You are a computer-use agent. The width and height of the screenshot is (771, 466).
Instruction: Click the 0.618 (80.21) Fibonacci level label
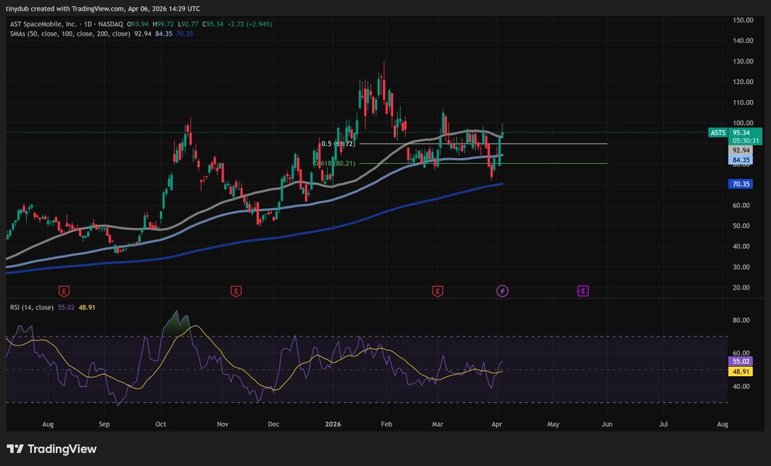(x=335, y=164)
